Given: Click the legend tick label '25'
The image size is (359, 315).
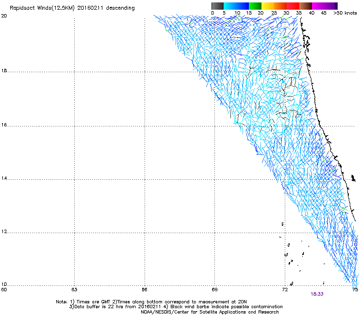Looking at the screenshot, I should pos(274,13).
